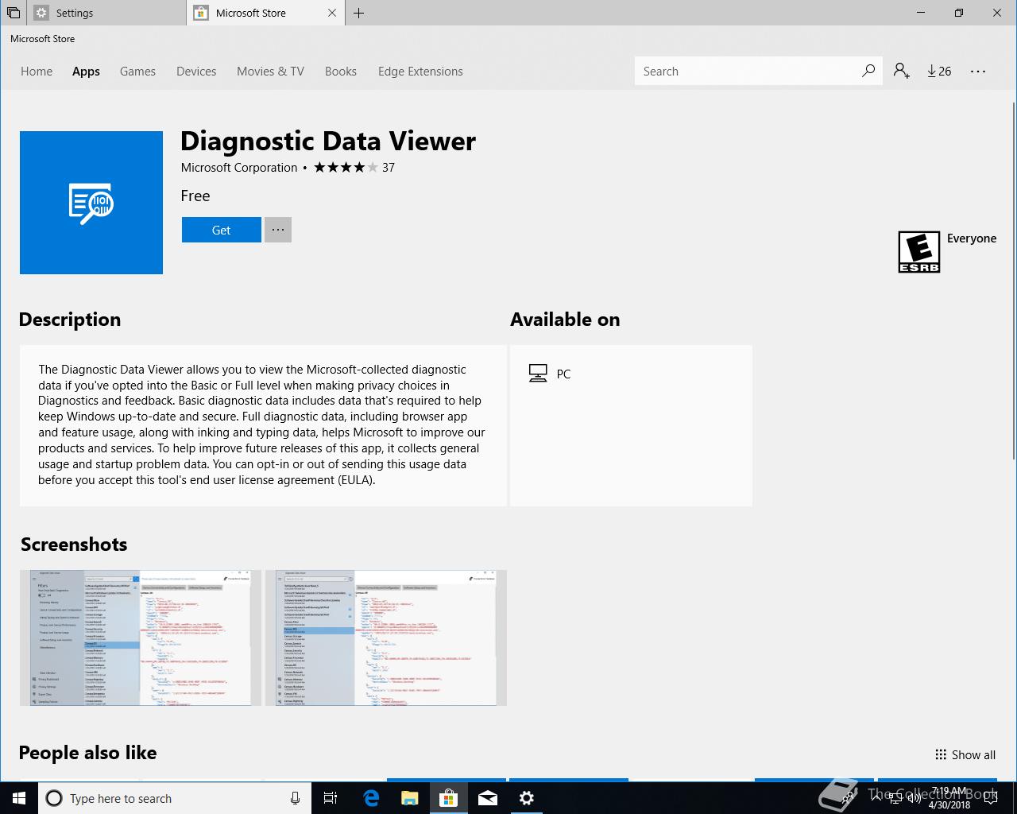The height and width of the screenshot is (814, 1017).
Task: Click the Description heading
Action: pyautogui.click(x=70, y=320)
